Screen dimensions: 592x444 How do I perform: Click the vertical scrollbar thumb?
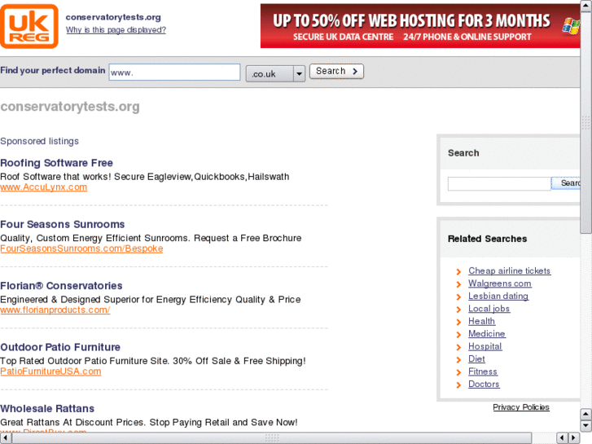click(x=586, y=123)
